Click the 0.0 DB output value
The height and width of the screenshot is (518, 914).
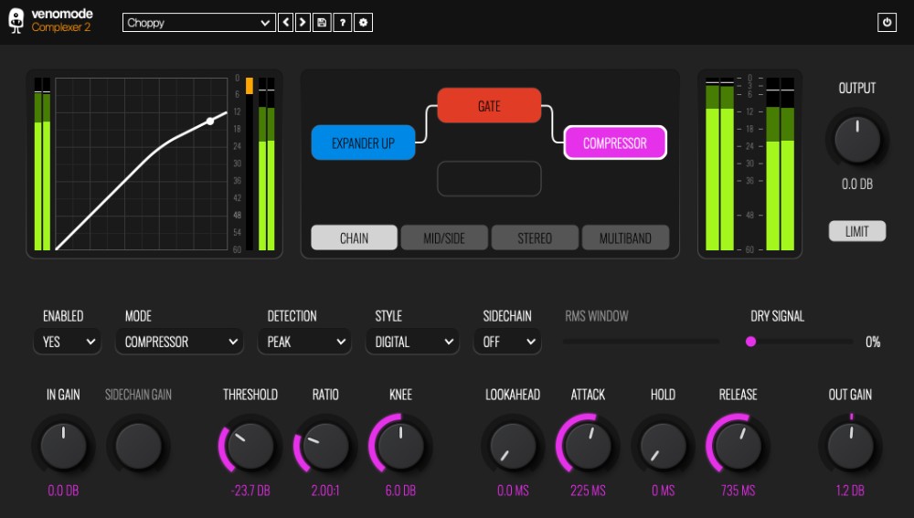coord(857,185)
